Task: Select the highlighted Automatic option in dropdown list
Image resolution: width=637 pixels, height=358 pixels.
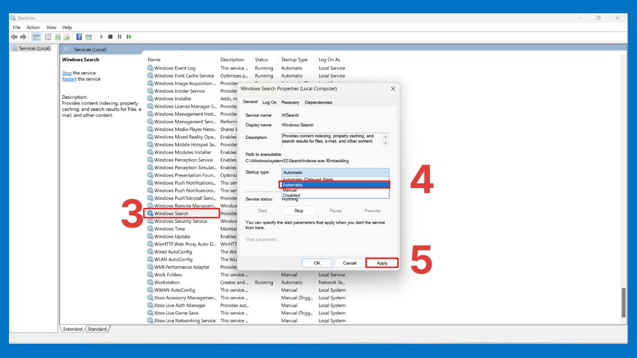Action: tap(335, 185)
